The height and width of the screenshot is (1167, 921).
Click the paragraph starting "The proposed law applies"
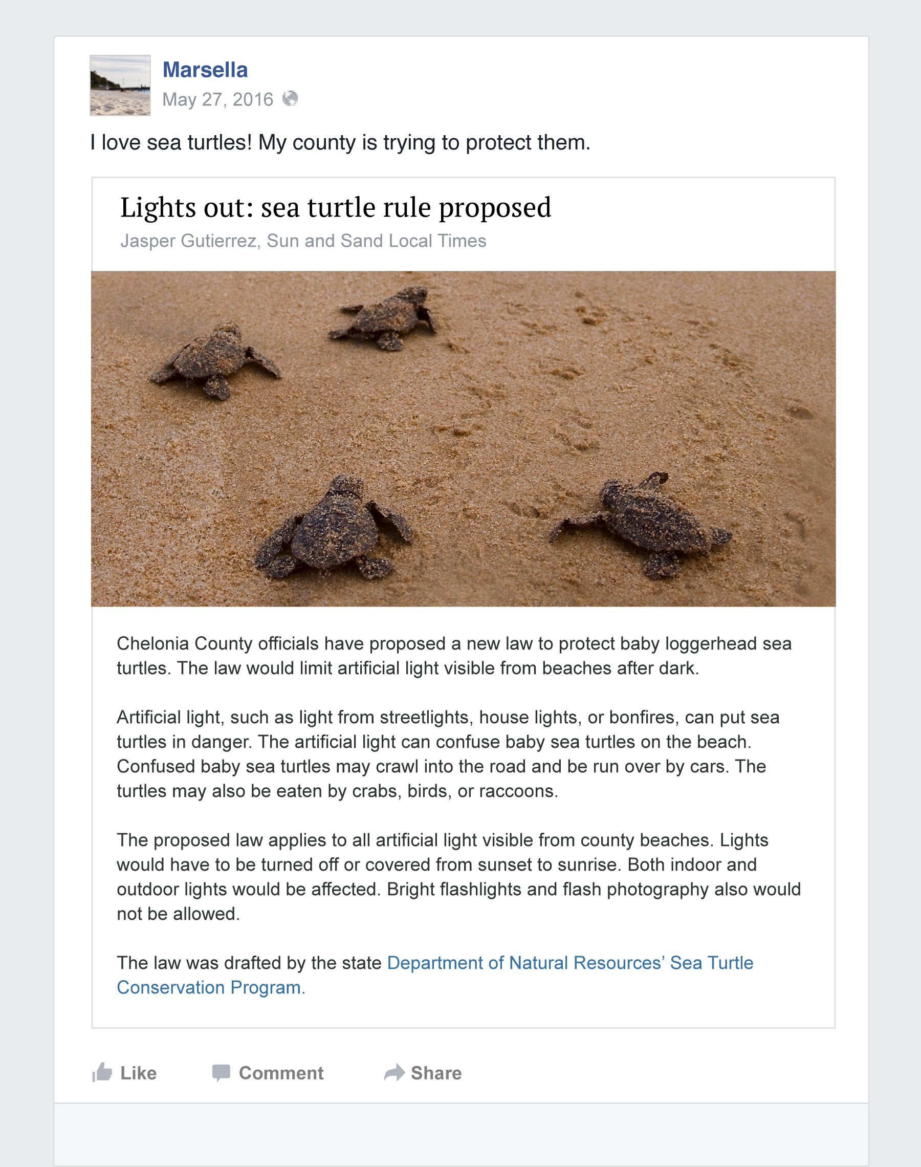458,876
